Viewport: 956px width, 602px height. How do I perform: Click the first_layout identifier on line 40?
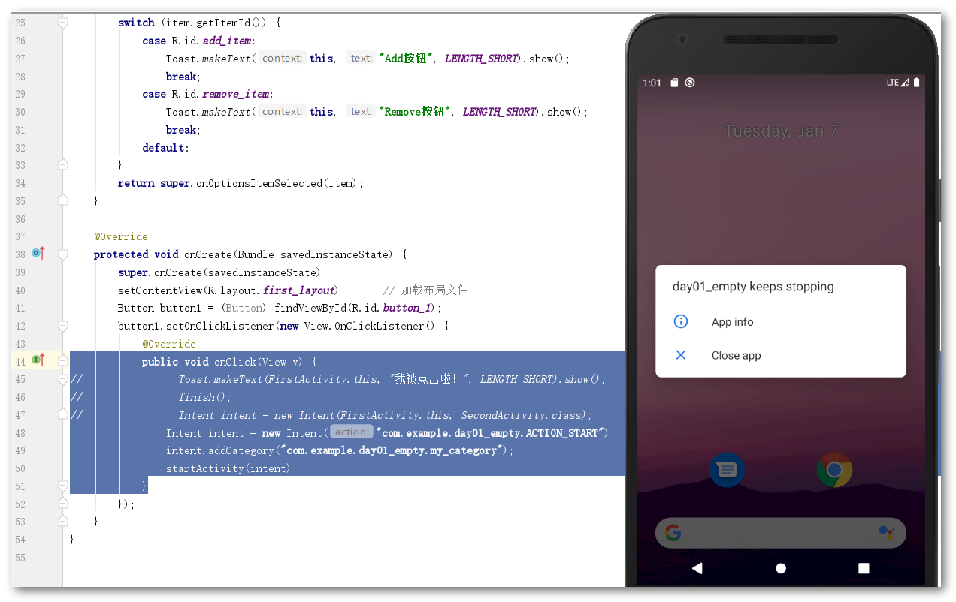coord(298,290)
